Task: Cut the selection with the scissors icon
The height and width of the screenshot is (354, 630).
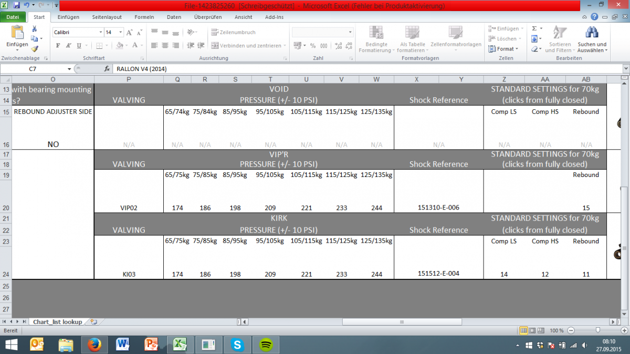Action: [x=35, y=29]
